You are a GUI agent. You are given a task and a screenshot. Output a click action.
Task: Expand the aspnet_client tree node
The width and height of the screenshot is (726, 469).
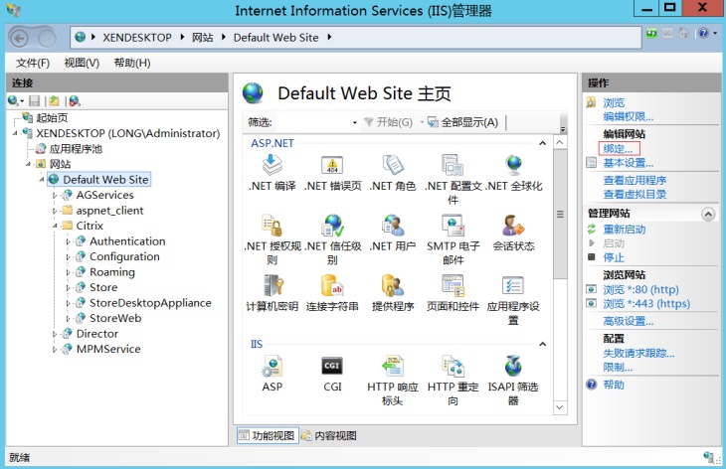55,211
